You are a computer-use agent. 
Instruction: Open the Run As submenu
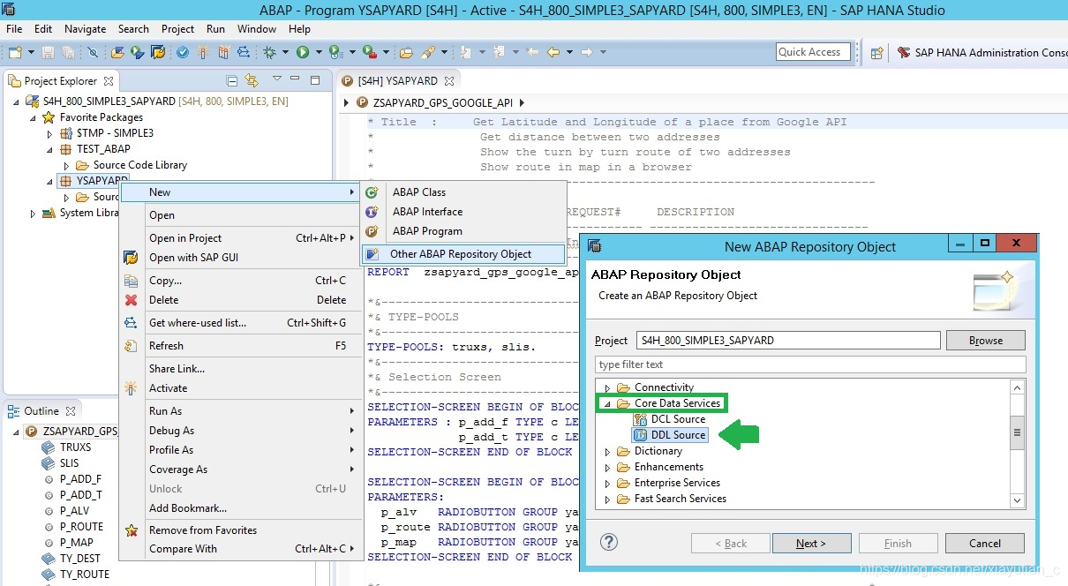(x=240, y=411)
